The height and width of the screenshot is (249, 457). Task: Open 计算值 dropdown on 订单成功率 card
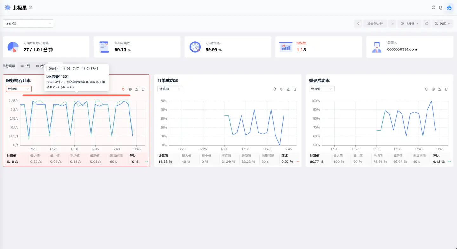(170, 89)
